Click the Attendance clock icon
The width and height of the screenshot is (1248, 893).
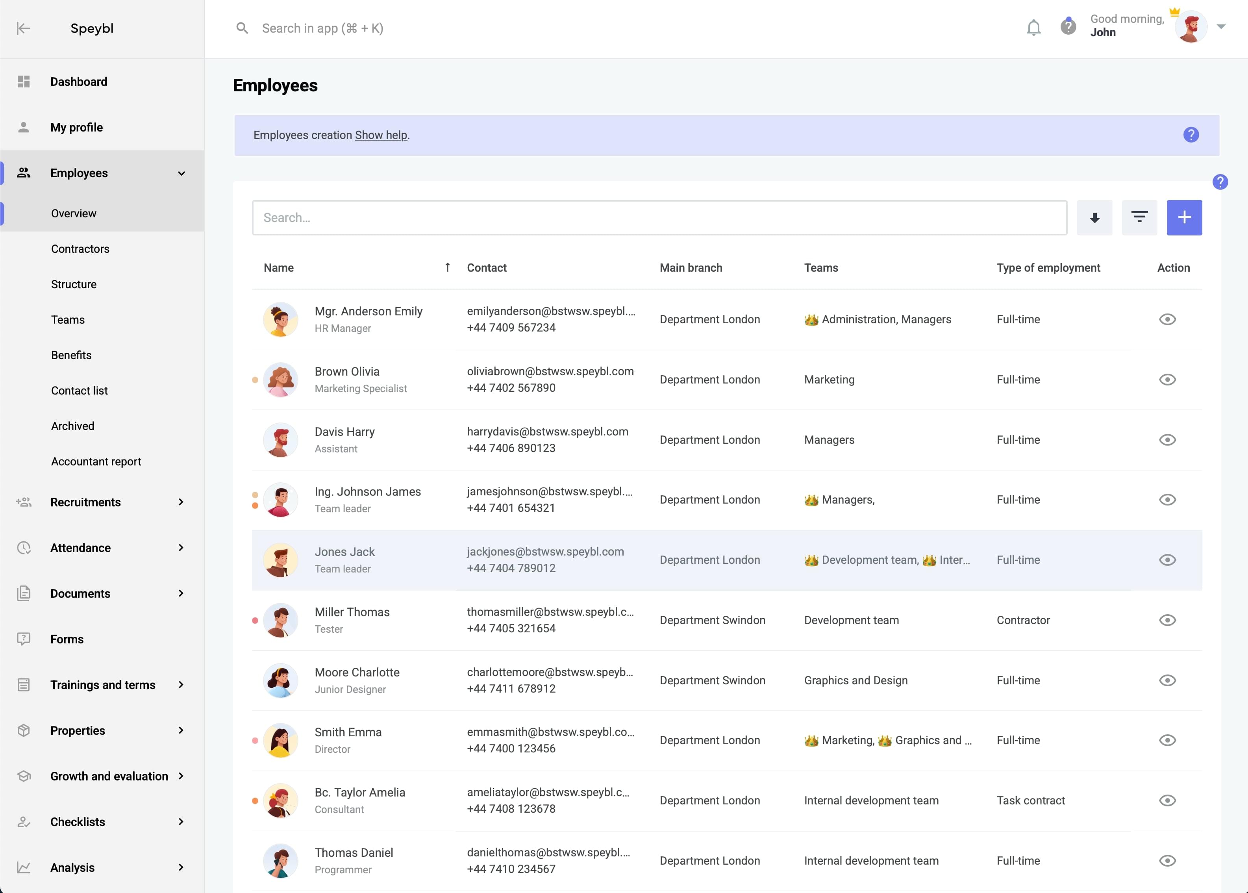pos(23,548)
